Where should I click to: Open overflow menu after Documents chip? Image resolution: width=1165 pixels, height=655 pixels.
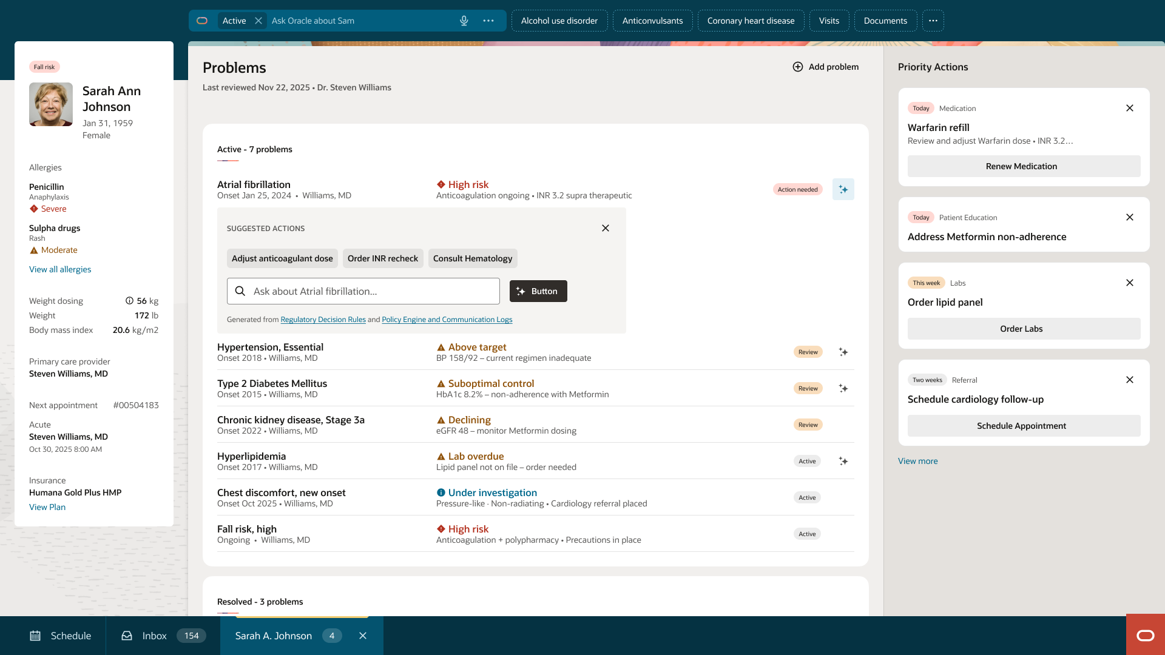tap(933, 21)
